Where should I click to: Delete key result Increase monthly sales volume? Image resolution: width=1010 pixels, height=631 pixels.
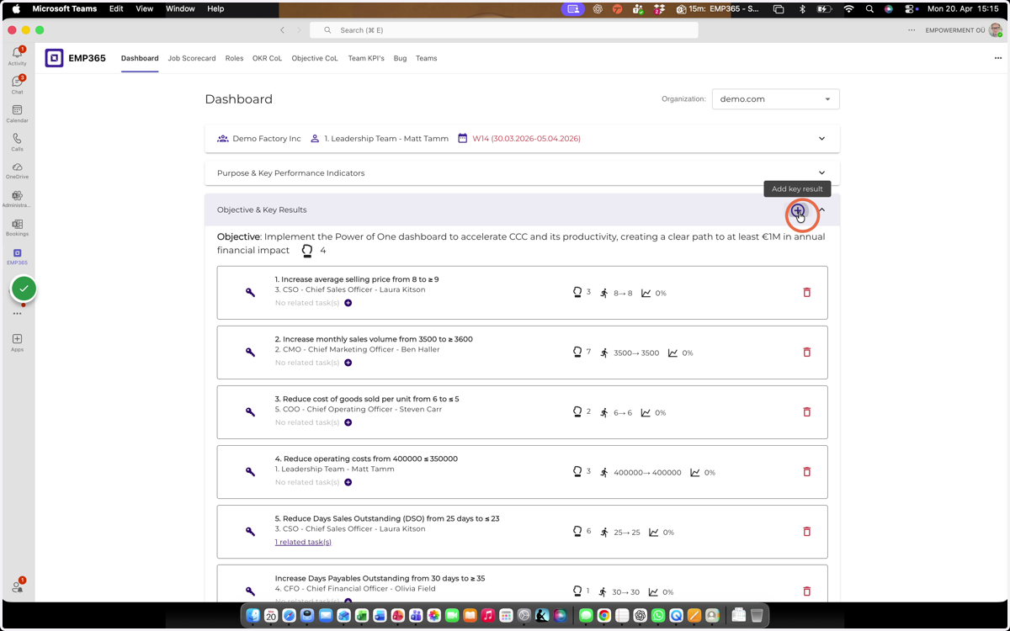click(806, 353)
